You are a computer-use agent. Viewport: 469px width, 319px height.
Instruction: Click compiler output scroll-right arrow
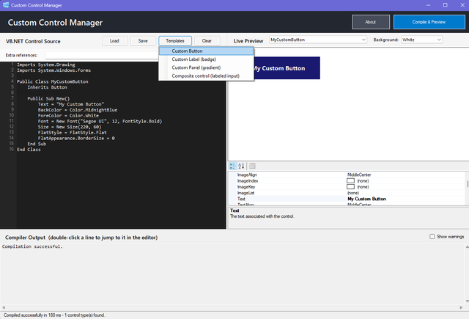point(461,307)
